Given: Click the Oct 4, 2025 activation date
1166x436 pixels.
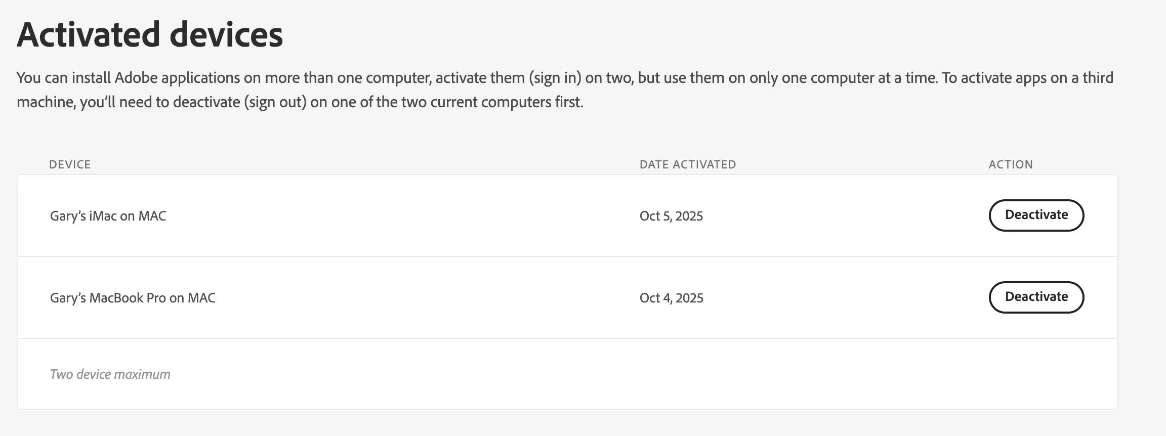Looking at the screenshot, I should pyautogui.click(x=671, y=298).
